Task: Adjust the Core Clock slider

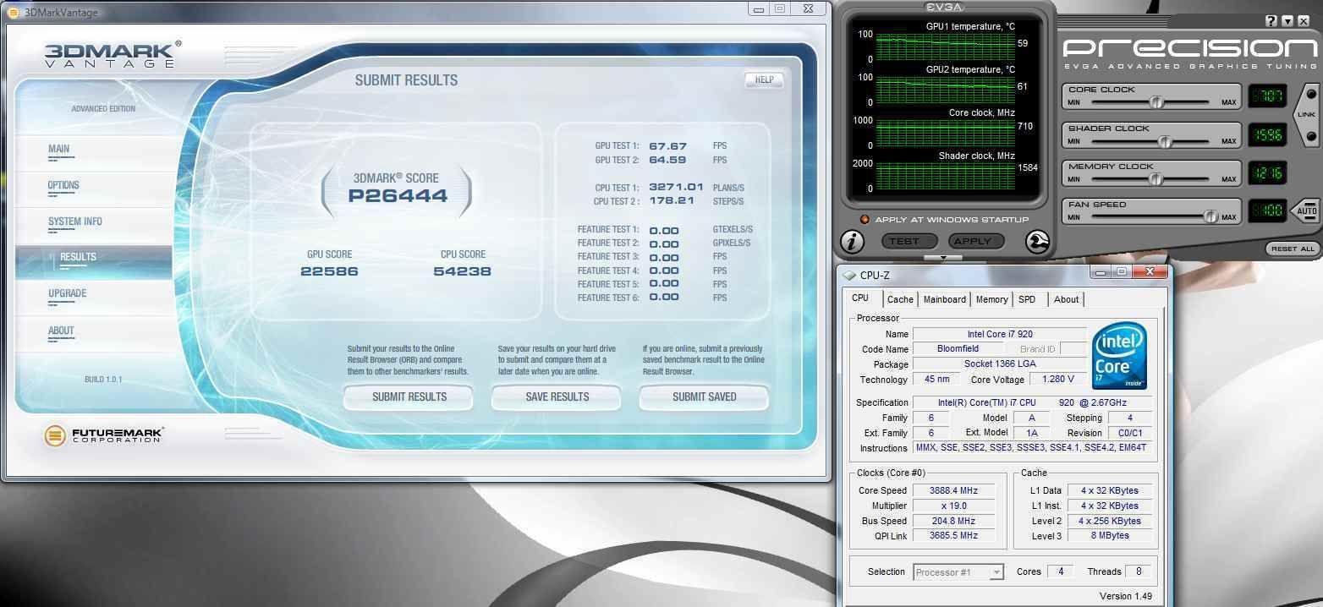Action: pos(1156,102)
